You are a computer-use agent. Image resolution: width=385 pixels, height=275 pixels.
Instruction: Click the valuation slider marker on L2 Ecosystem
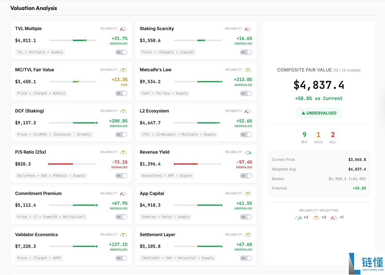pyautogui.click(x=219, y=123)
